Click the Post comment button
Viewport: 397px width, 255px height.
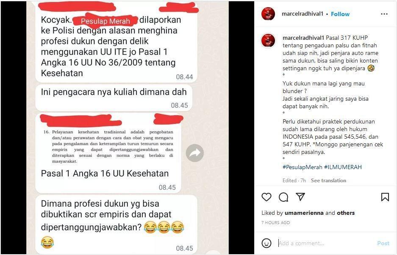coord(383,244)
